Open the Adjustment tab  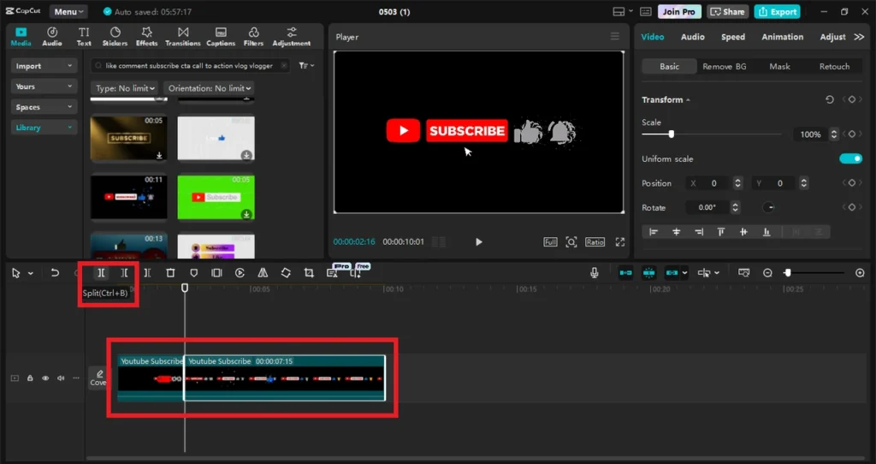292,36
